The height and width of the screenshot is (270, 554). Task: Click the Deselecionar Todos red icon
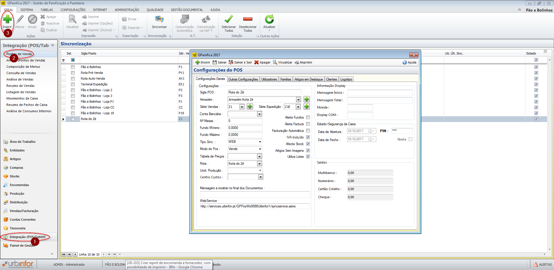[x=248, y=19]
